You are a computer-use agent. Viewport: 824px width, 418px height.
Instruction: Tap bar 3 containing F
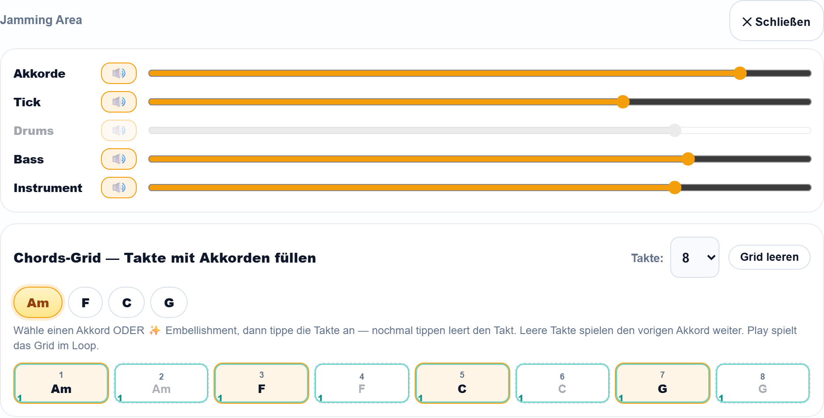click(261, 383)
